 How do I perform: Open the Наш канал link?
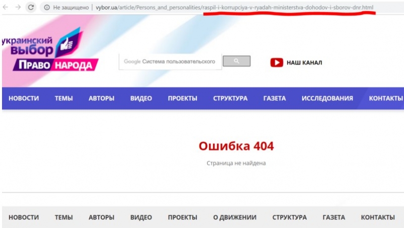[x=304, y=63]
